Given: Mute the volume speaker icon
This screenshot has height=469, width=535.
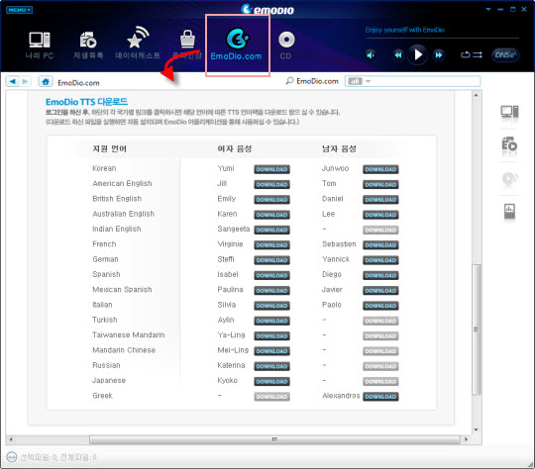Looking at the screenshot, I should 371,54.
